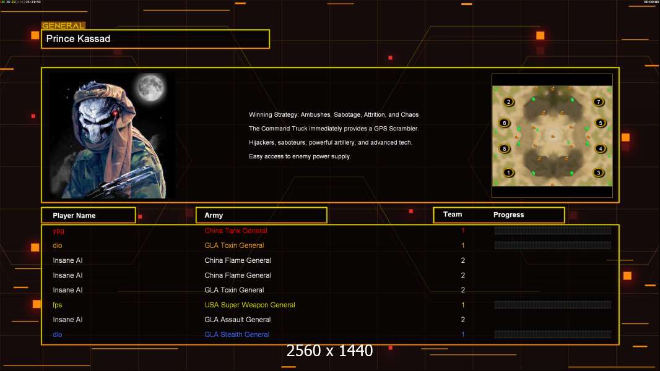Click the Easy access to enemy power supply line

(300, 156)
